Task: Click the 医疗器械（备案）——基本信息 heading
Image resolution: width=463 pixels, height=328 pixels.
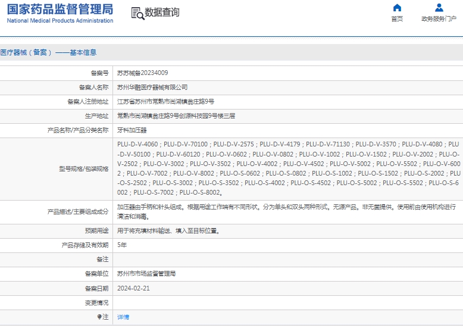Action: [48, 52]
